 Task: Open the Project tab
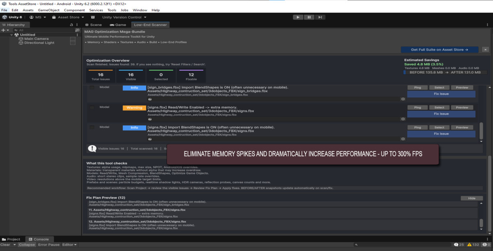point(11,239)
